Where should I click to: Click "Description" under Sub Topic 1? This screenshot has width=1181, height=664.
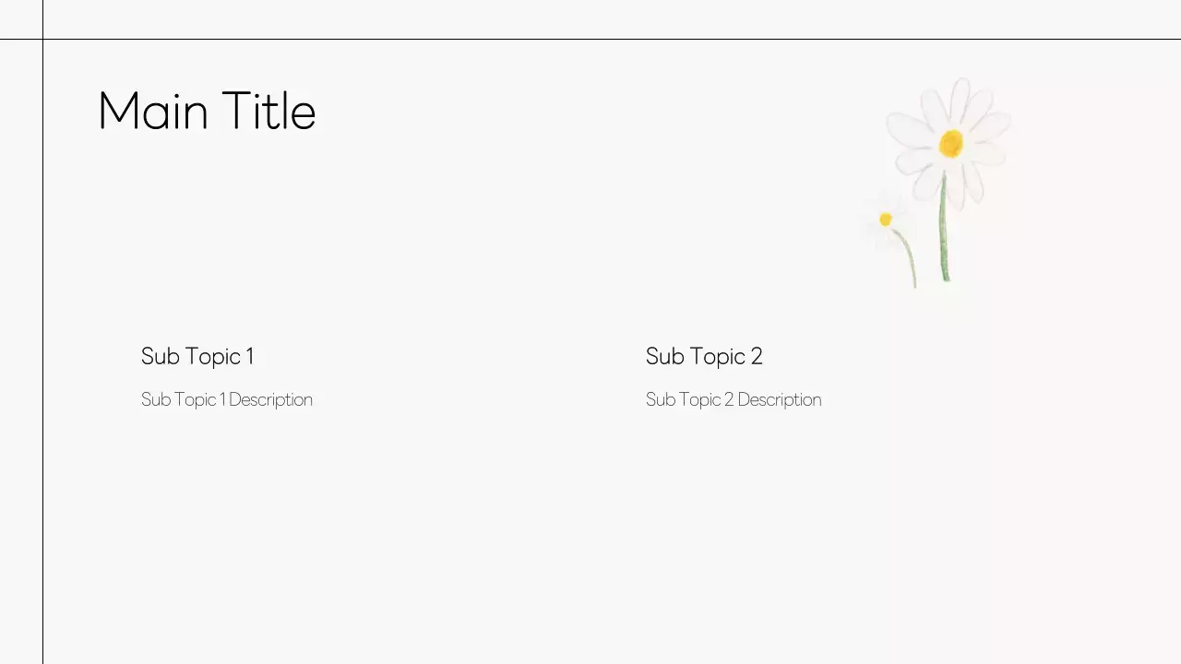(270, 399)
